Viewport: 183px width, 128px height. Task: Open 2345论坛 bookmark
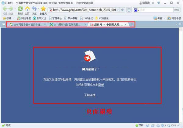tap(86, 18)
